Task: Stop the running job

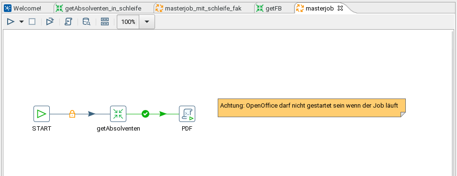Action: coord(32,22)
